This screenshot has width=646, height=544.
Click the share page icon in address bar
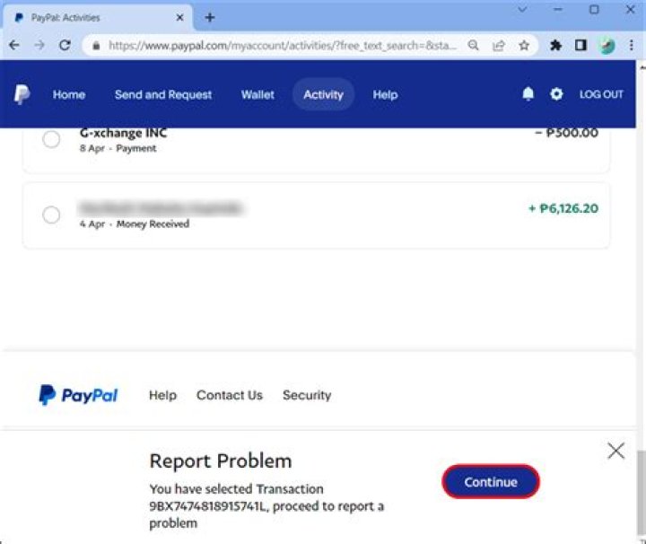(x=499, y=45)
